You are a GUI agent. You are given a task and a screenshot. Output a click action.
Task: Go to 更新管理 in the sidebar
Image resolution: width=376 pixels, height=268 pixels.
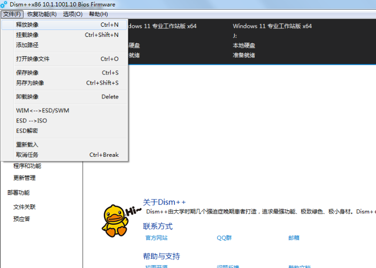click(x=25, y=178)
